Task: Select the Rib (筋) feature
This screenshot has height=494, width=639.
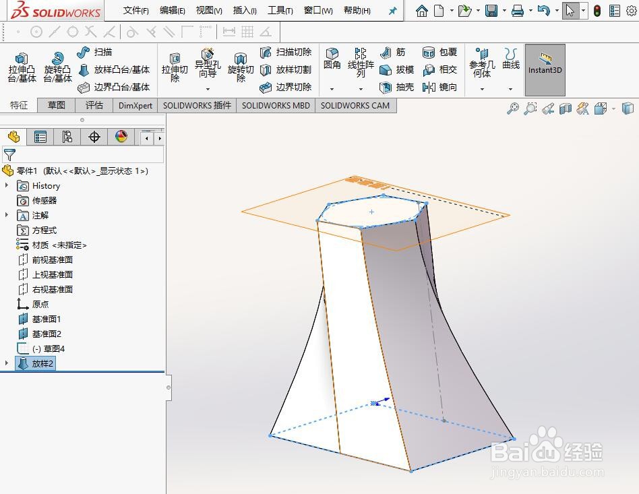Action: (392, 52)
